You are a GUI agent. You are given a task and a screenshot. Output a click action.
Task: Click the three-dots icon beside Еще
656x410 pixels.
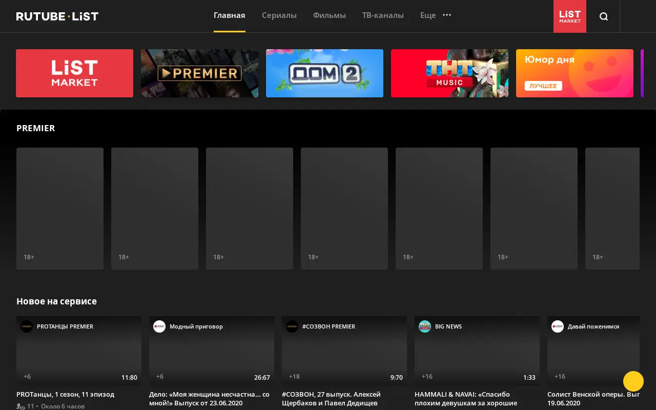[447, 15]
